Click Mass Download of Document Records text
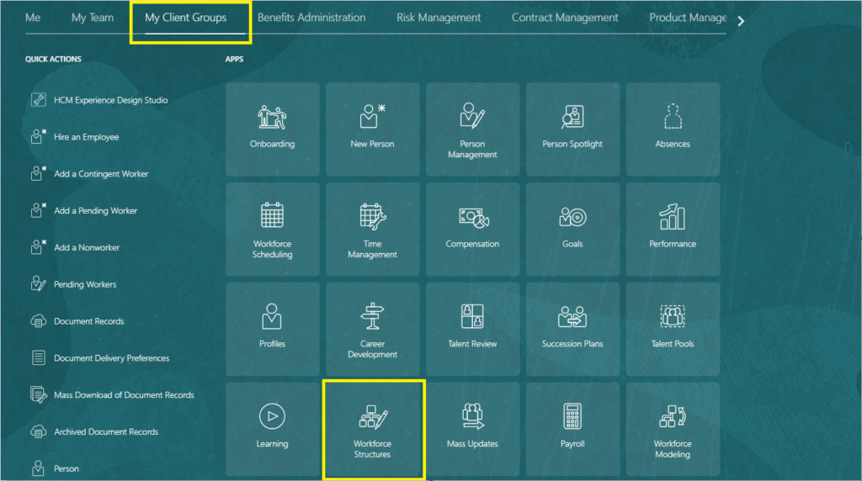Screen dimensions: 862x481 click(124, 394)
